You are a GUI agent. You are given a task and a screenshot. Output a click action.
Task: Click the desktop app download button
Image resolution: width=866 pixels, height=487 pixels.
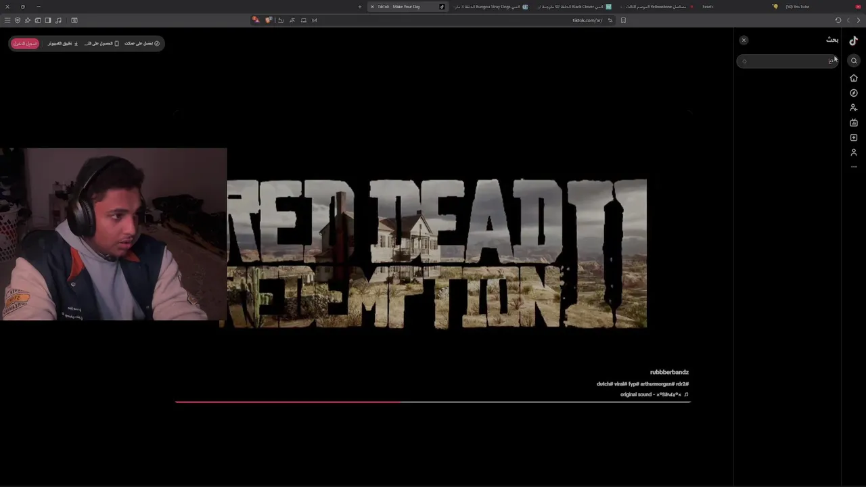pyautogui.click(x=63, y=43)
